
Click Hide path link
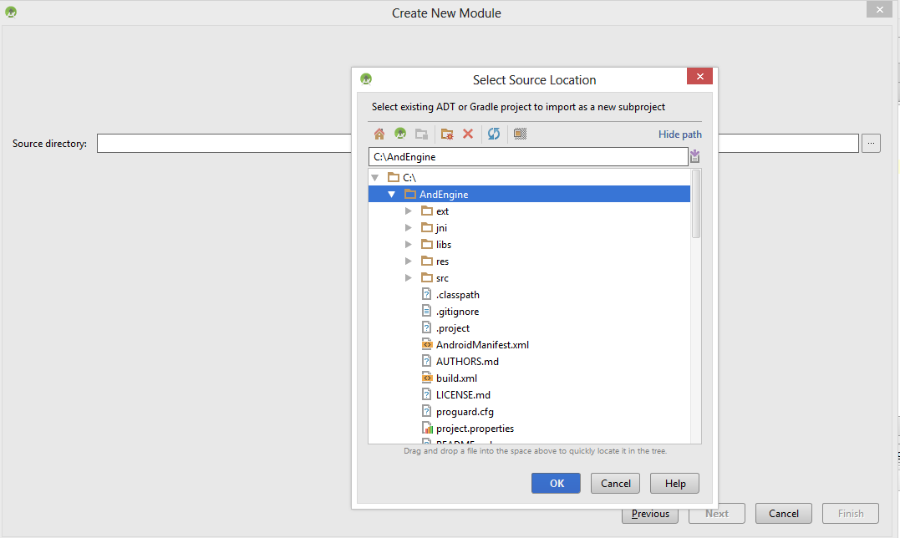point(679,134)
